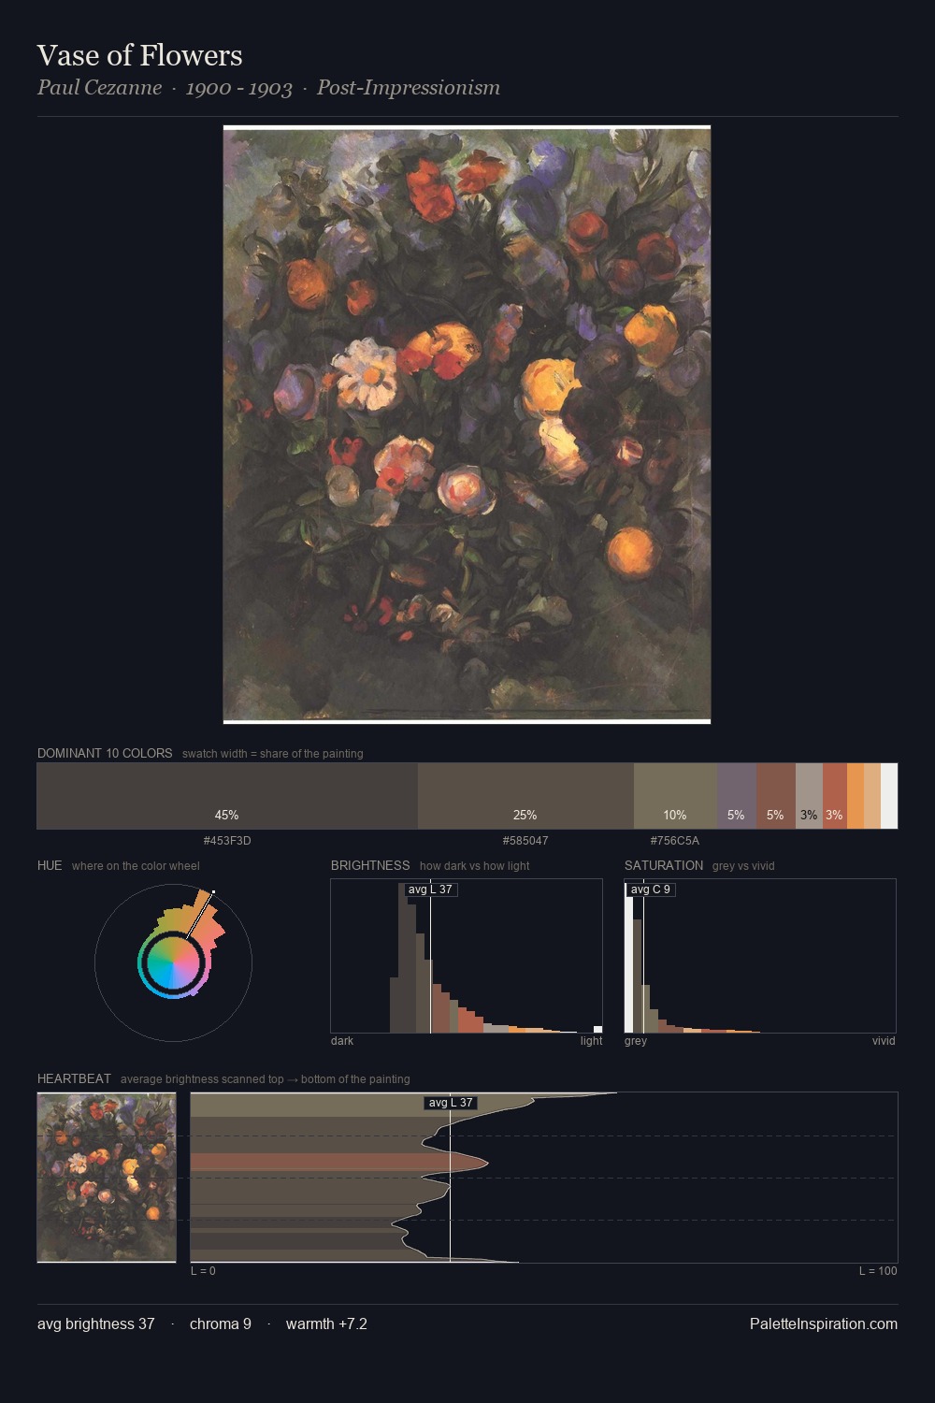Click the artist name 'Paul Cezanne'
The height and width of the screenshot is (1403, 935).
pos(99,88)
